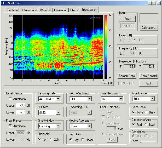
Task: Expand the Time Window Hanning dropdown
Action: pos(58,126)
